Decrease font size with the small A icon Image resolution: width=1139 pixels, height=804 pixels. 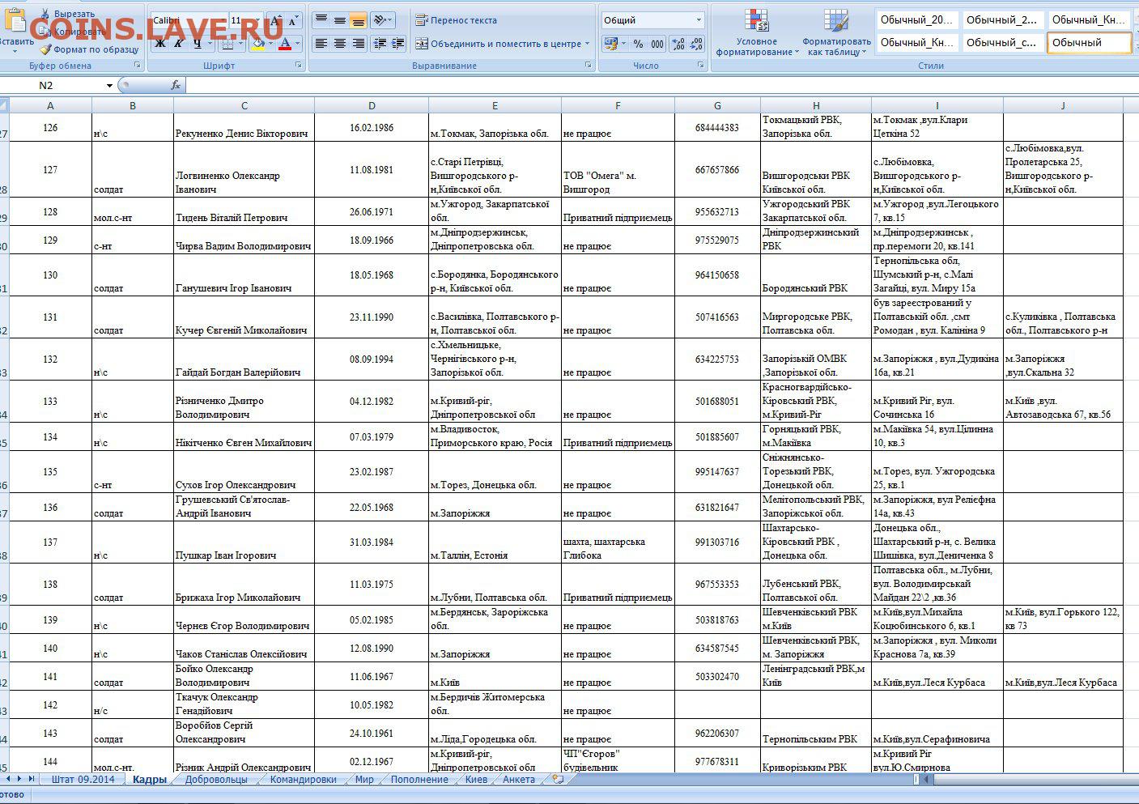coord(293,21)
